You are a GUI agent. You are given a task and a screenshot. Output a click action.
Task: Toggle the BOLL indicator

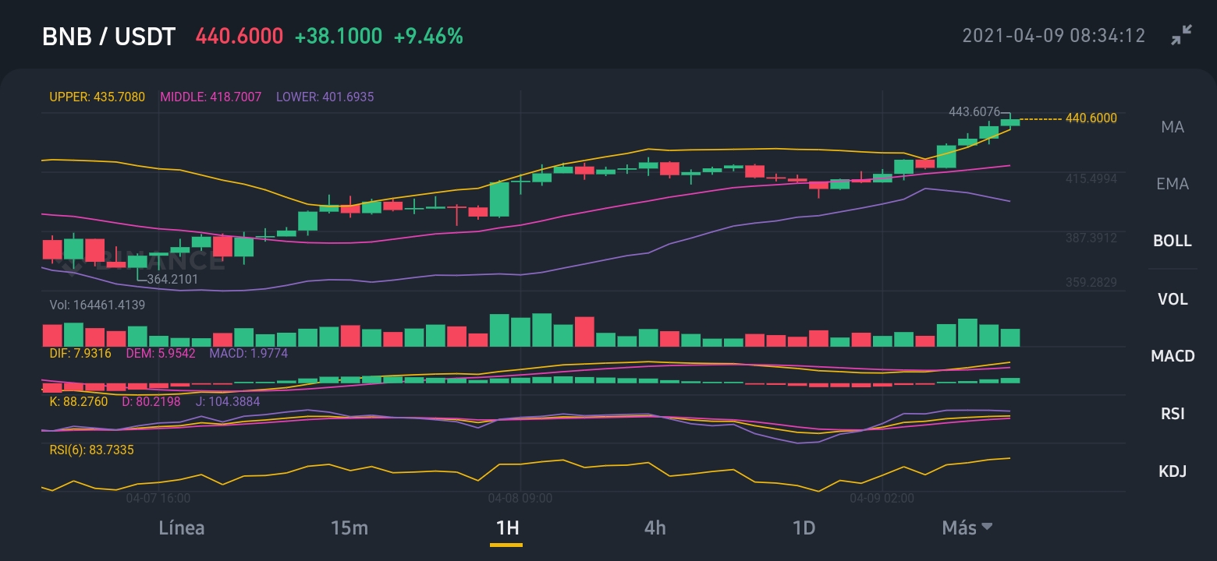point(1173,241)
